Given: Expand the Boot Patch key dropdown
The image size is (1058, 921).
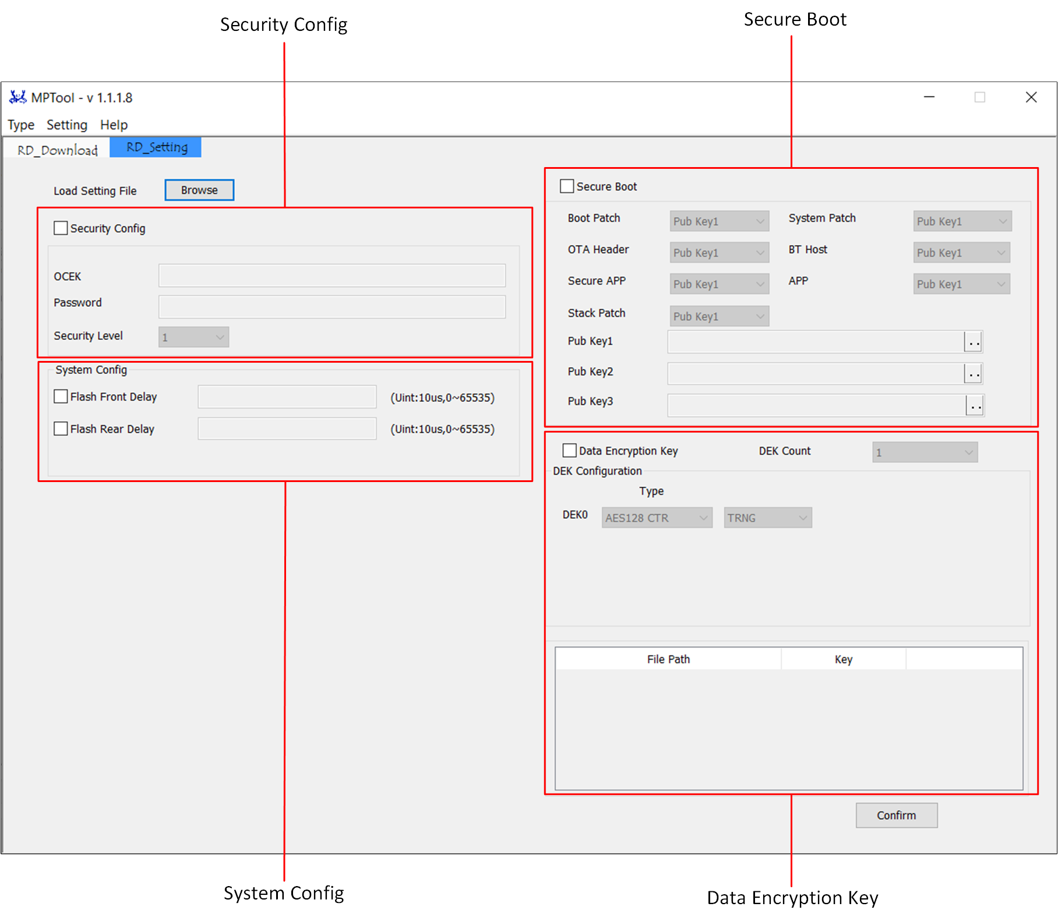Looking at the screenshot, I should tap(719, 221).
